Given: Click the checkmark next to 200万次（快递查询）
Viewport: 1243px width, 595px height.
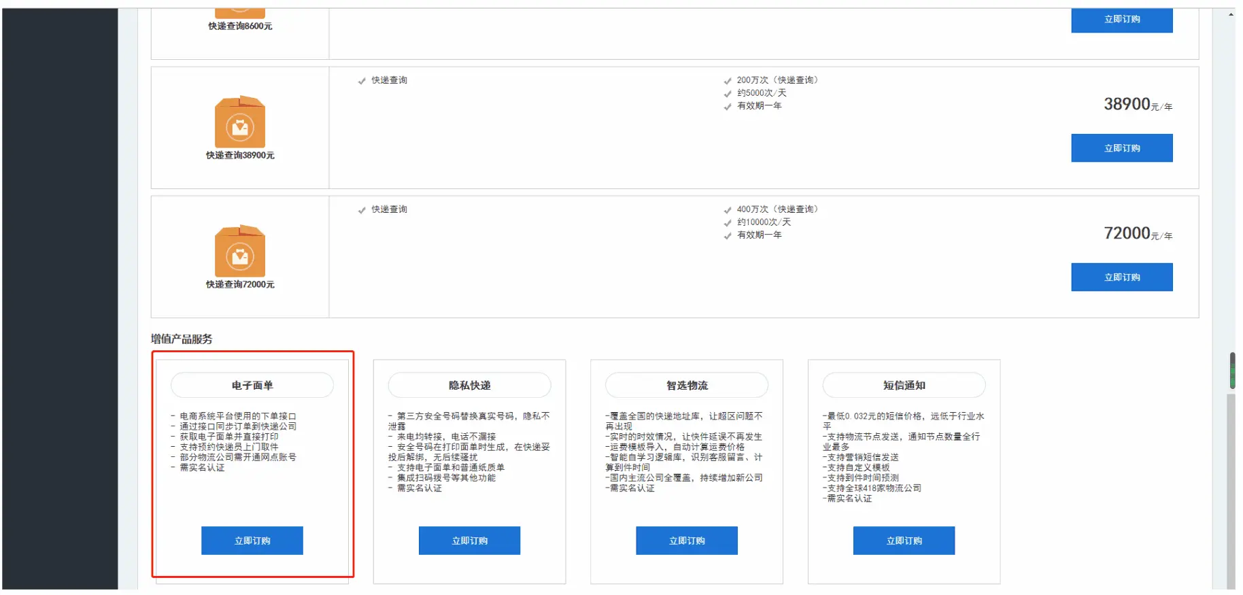Looking at the screenshot, I should (x=728, y=81).
